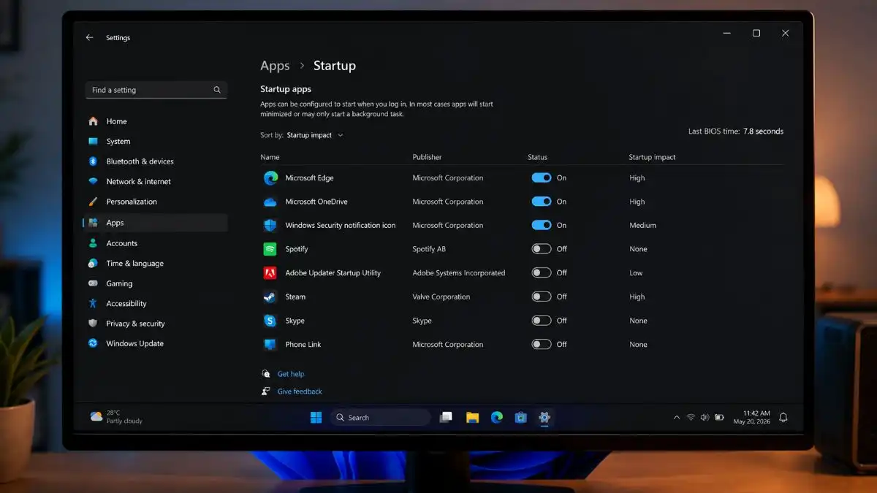
Task: Enable Spotify startup toggle
Action: pyautogui.click(x=542, y=249)
